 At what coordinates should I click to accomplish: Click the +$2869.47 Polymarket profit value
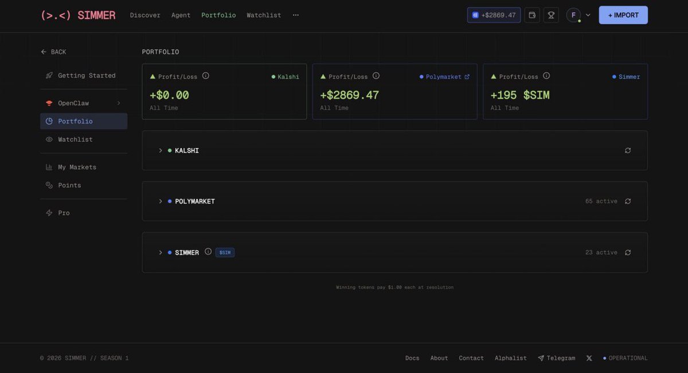[349, 95]
